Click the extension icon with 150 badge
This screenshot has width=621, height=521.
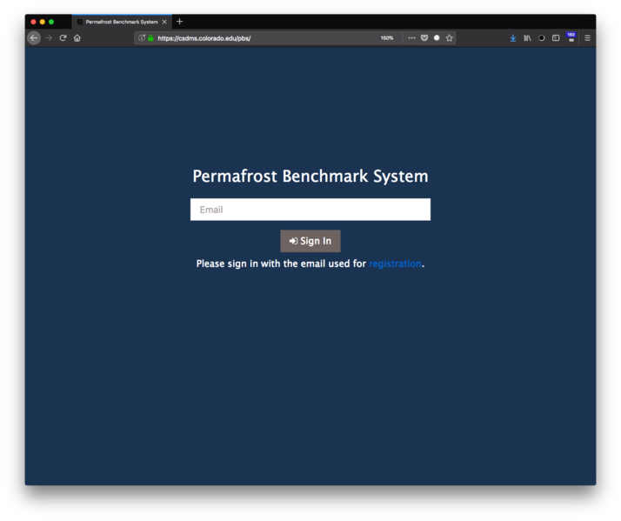tap(571, 38)
